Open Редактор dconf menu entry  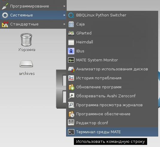(112, 123)
